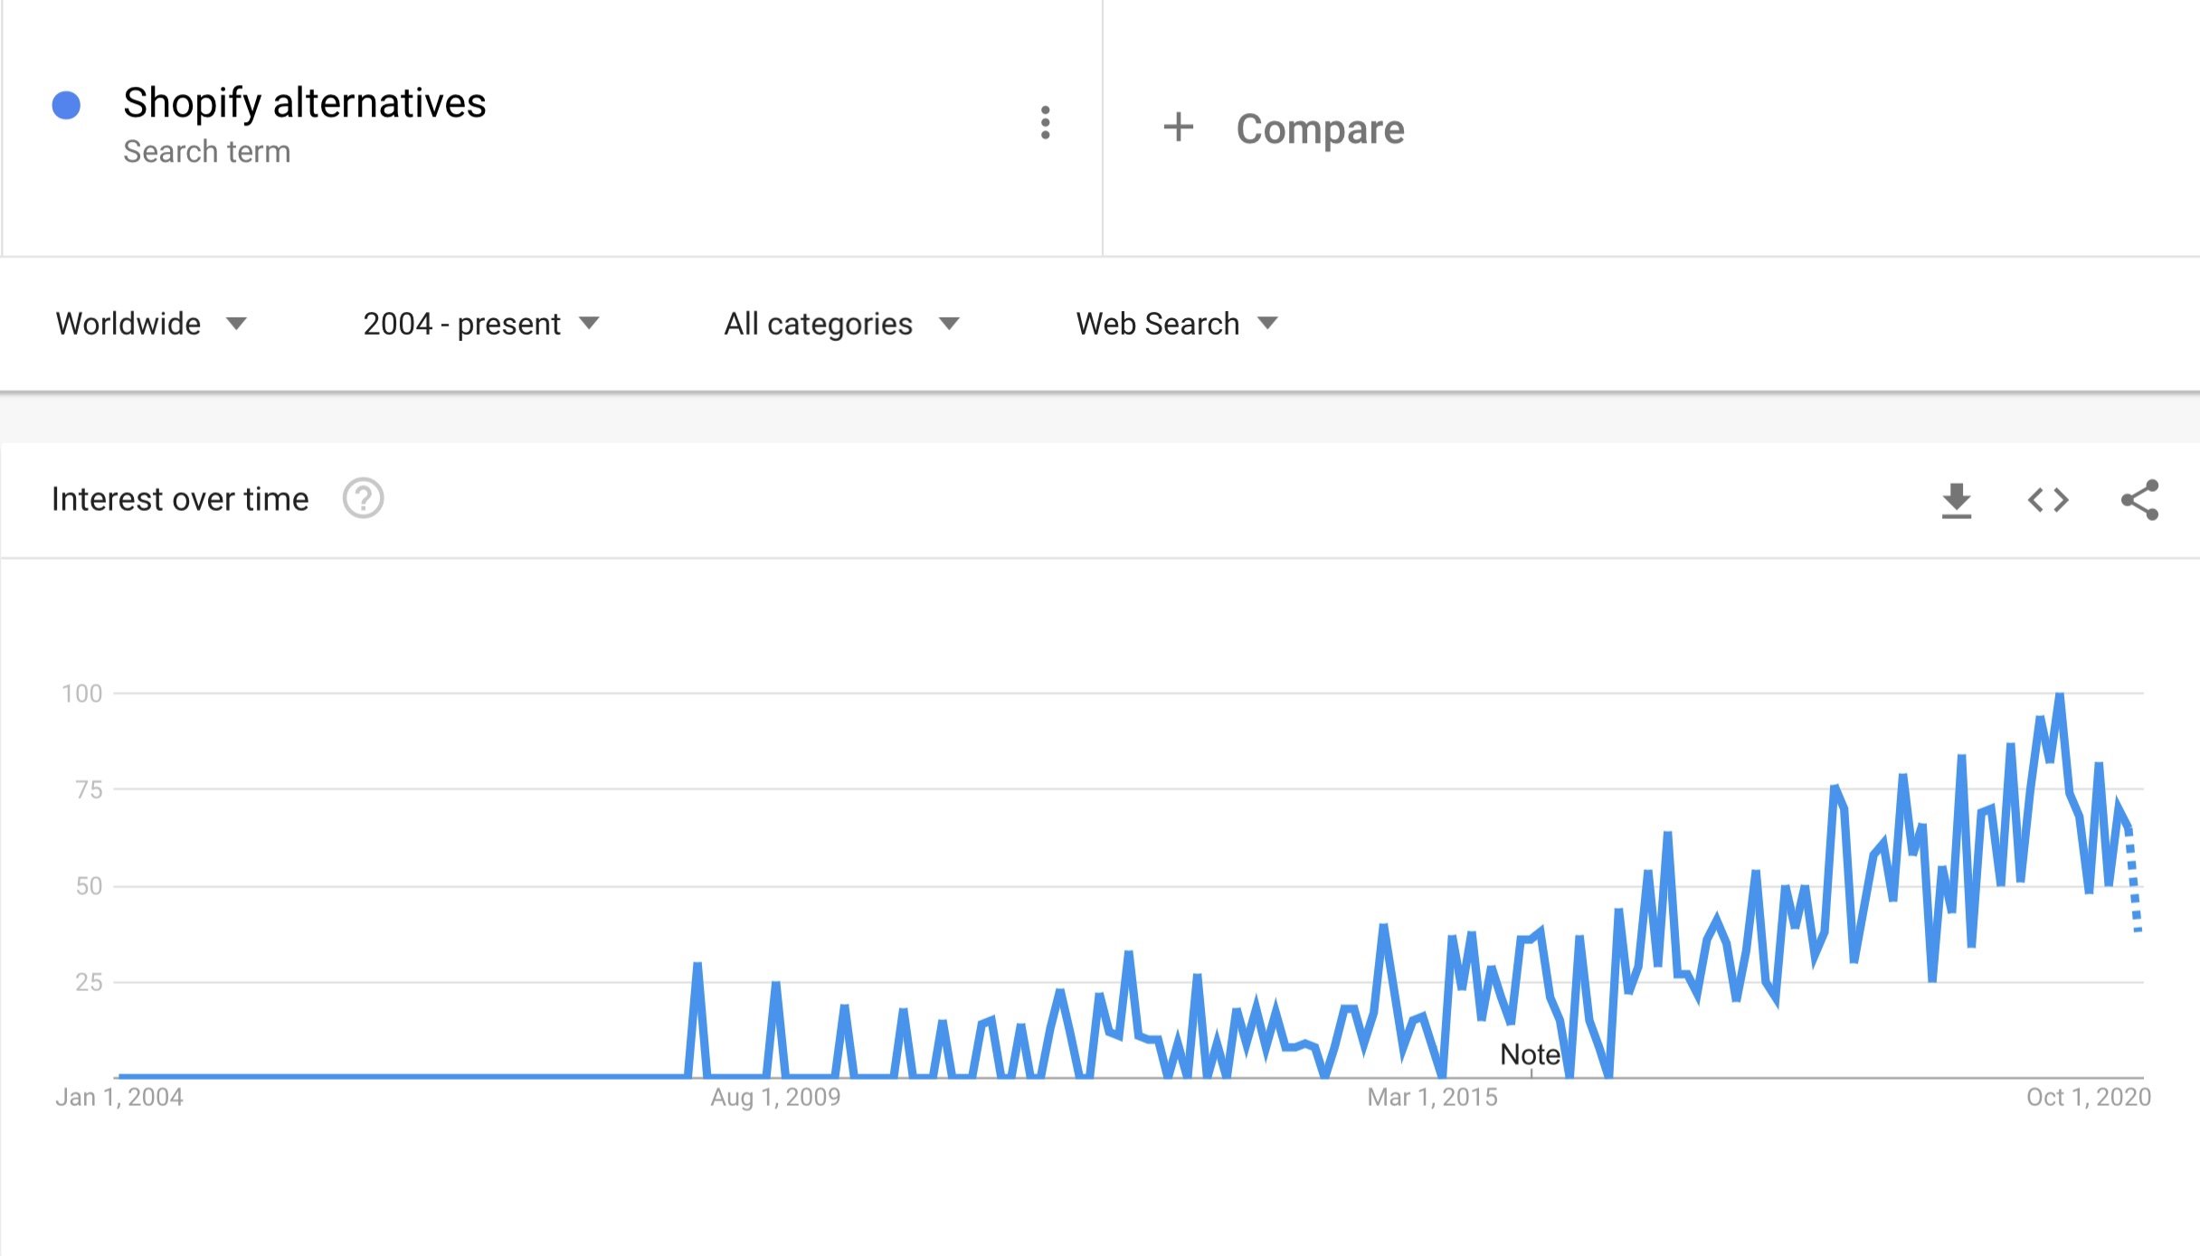This screenshot has width=2200, height=1256.
Task: Open the Web Search type dropdown
Action: coord(1177,324)
